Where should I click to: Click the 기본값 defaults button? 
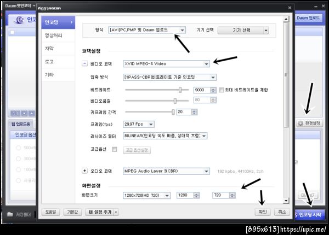click(x=72, y=212)
